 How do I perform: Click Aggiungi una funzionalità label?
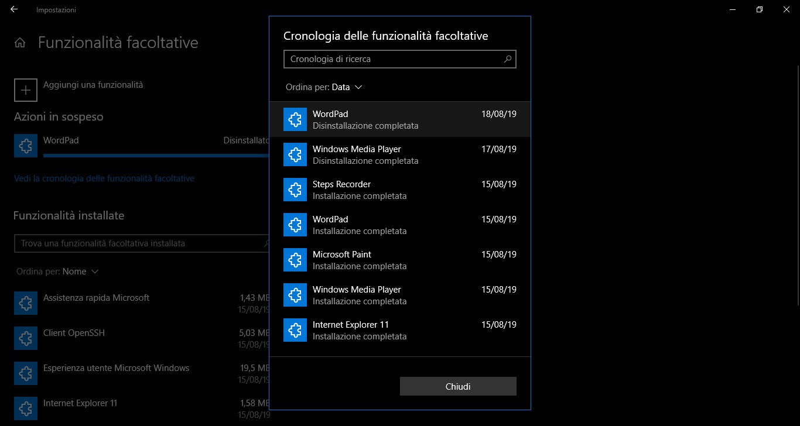tap(93, 85)
